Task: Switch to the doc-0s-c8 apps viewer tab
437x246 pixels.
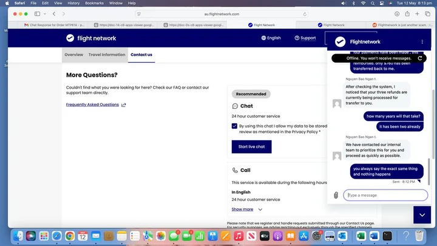Action: (194, 25)
